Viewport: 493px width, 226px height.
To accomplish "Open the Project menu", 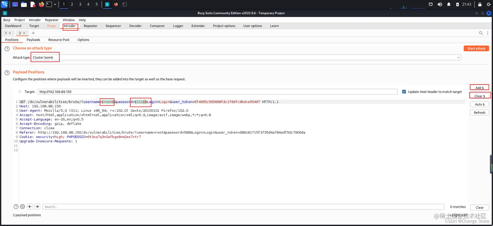I will [x=20, y=20].
